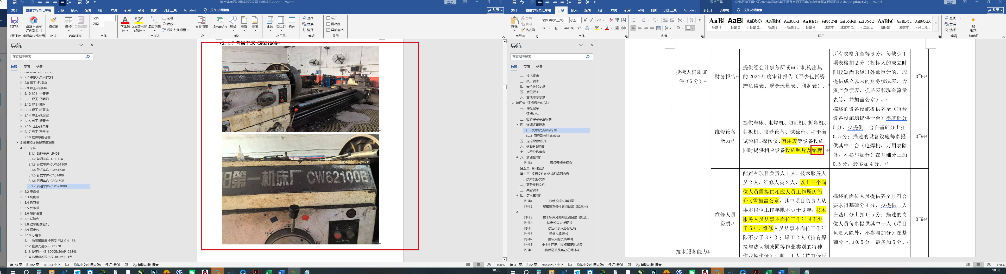Open 文件 menu in left Word window
Image resolution: width=1006 pixels, height=274 pixels.
15,10
